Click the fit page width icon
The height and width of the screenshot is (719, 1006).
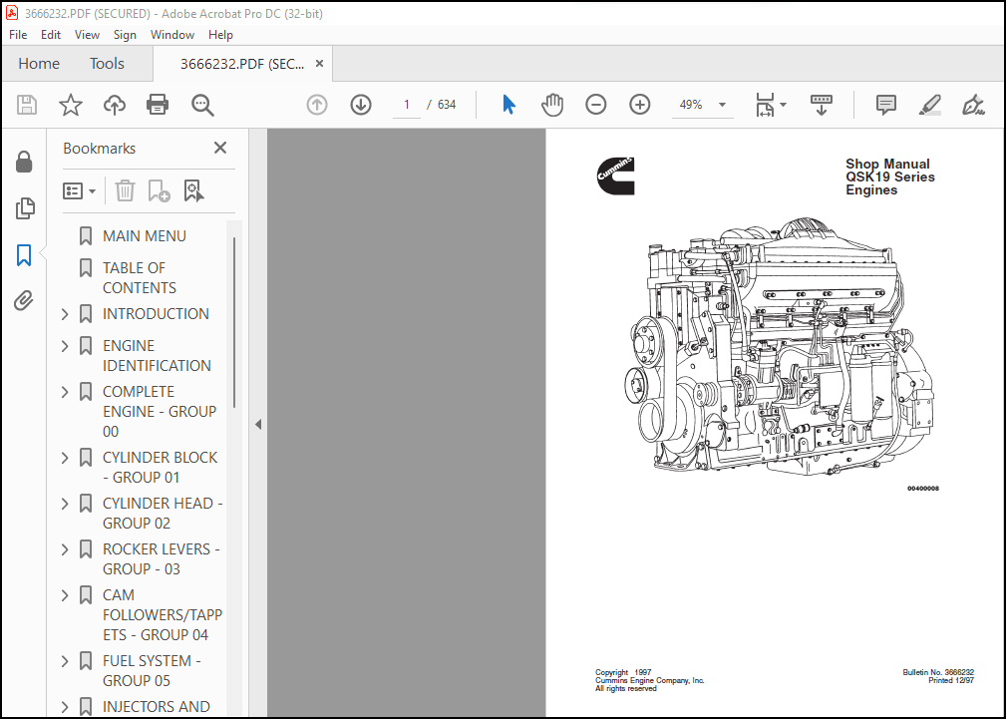[x=765, y=105]
